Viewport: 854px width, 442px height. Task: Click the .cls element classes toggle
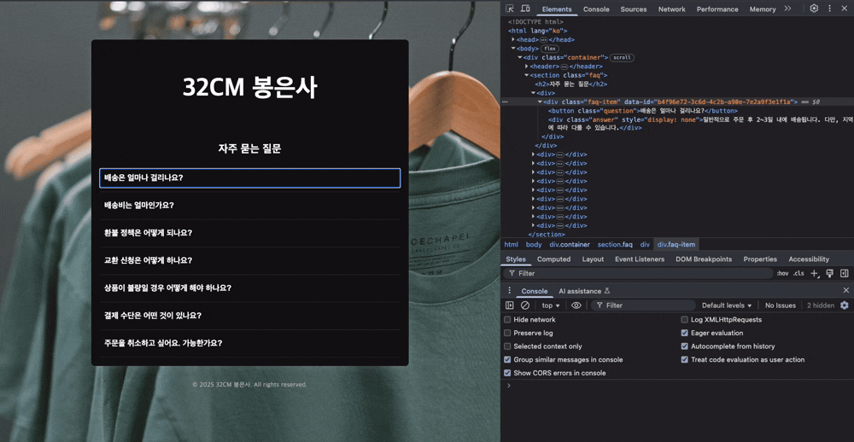pyautogui.click(x=798, y=273)
